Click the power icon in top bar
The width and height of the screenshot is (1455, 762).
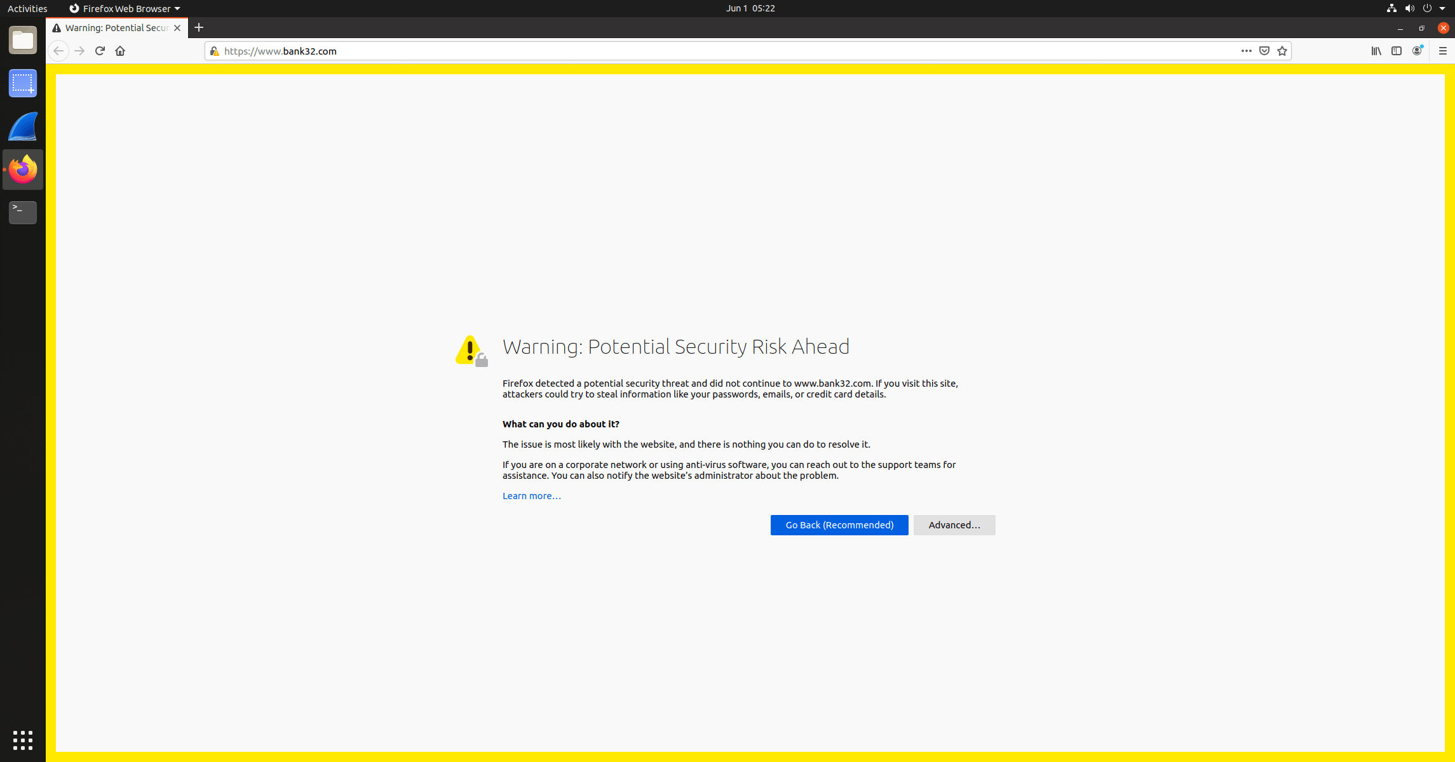(x=1427, y=8)
